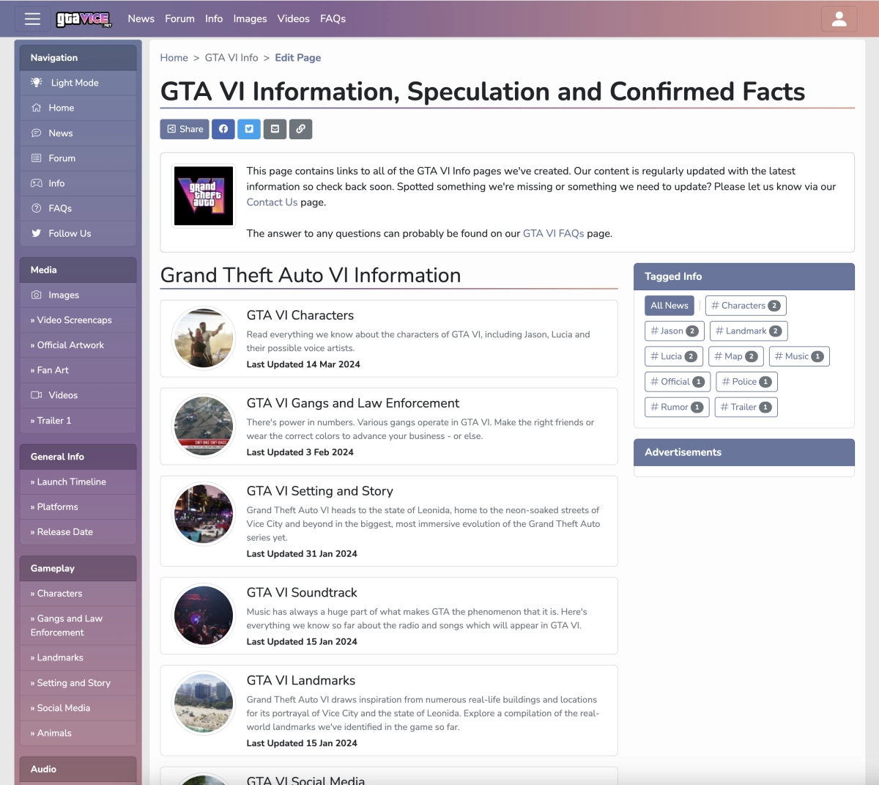Open the user account icon
Image resolution: width=879 pixels, height=785 pixels.
coord(839,19)
